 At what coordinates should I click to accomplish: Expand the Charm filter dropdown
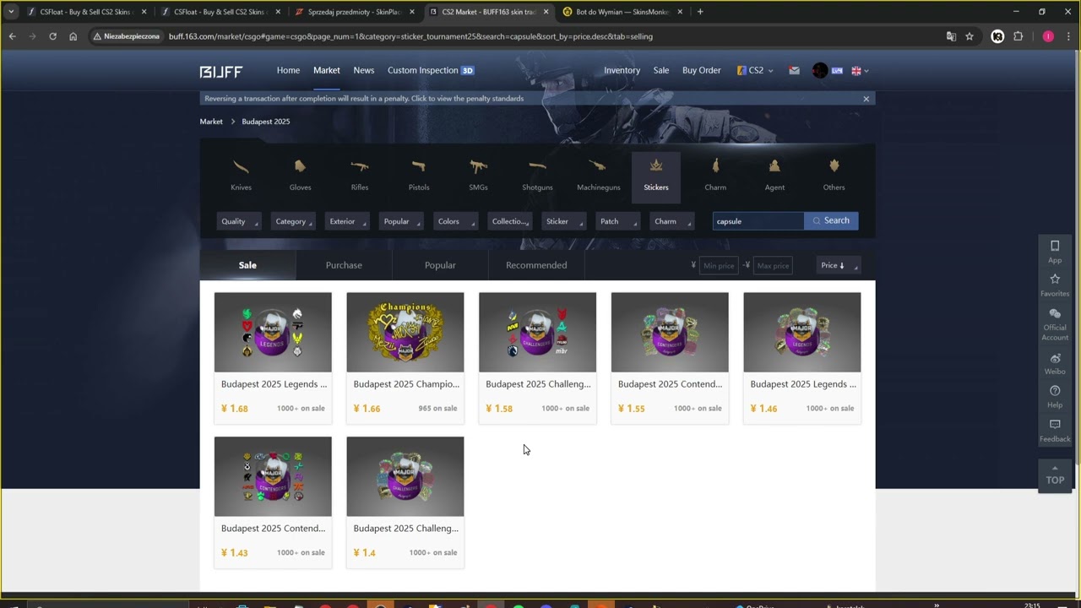671,221
